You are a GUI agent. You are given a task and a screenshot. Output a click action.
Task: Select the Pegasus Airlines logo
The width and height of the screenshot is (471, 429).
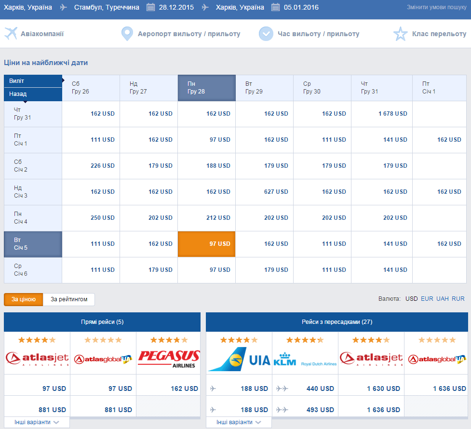click(x=169, y=359)
